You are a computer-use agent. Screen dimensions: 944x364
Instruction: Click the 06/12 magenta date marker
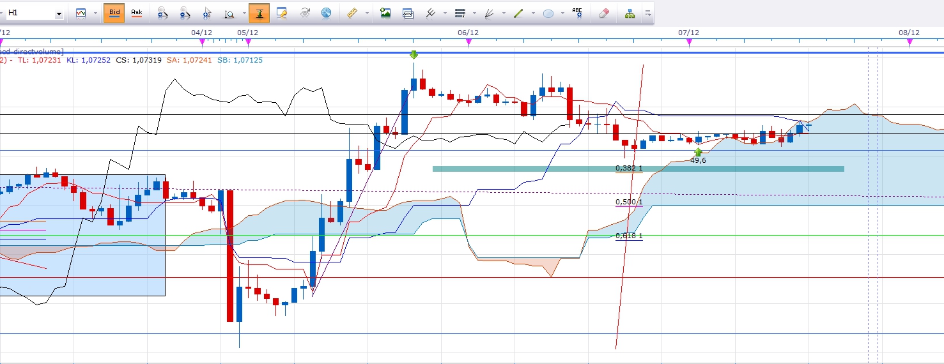coord(468,42)
